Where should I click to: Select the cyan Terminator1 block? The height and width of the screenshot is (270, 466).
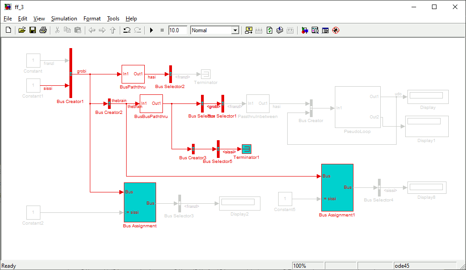pos(247,149)
